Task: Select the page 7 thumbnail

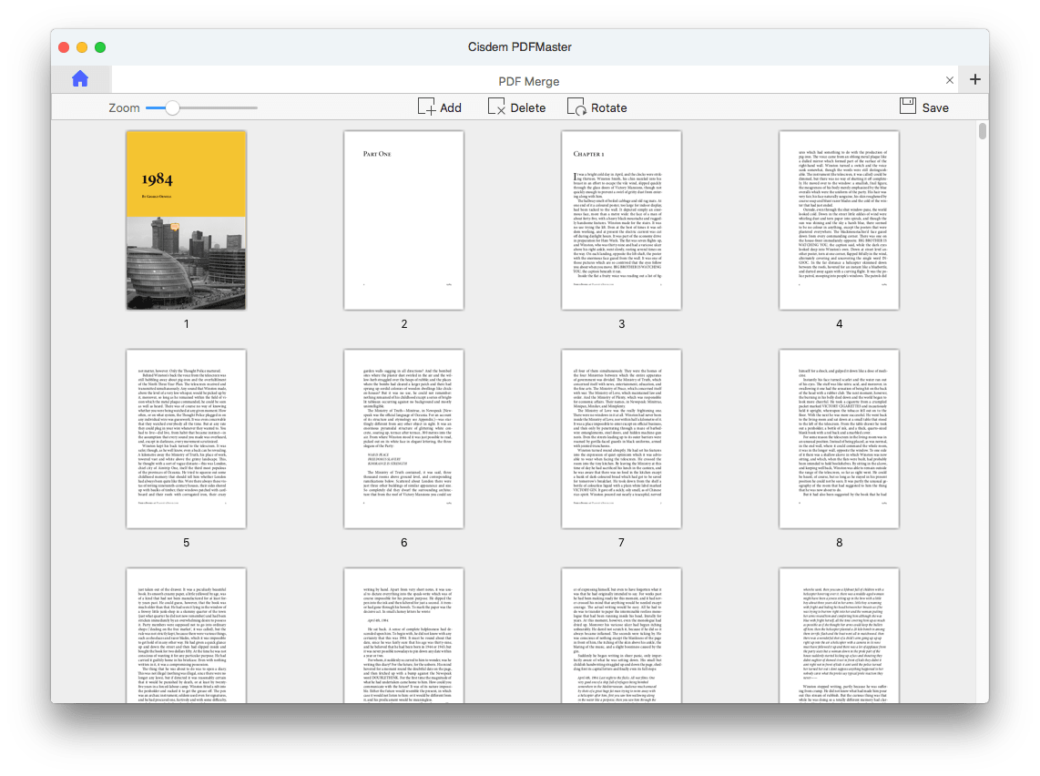Action: (x=621, y=438)
